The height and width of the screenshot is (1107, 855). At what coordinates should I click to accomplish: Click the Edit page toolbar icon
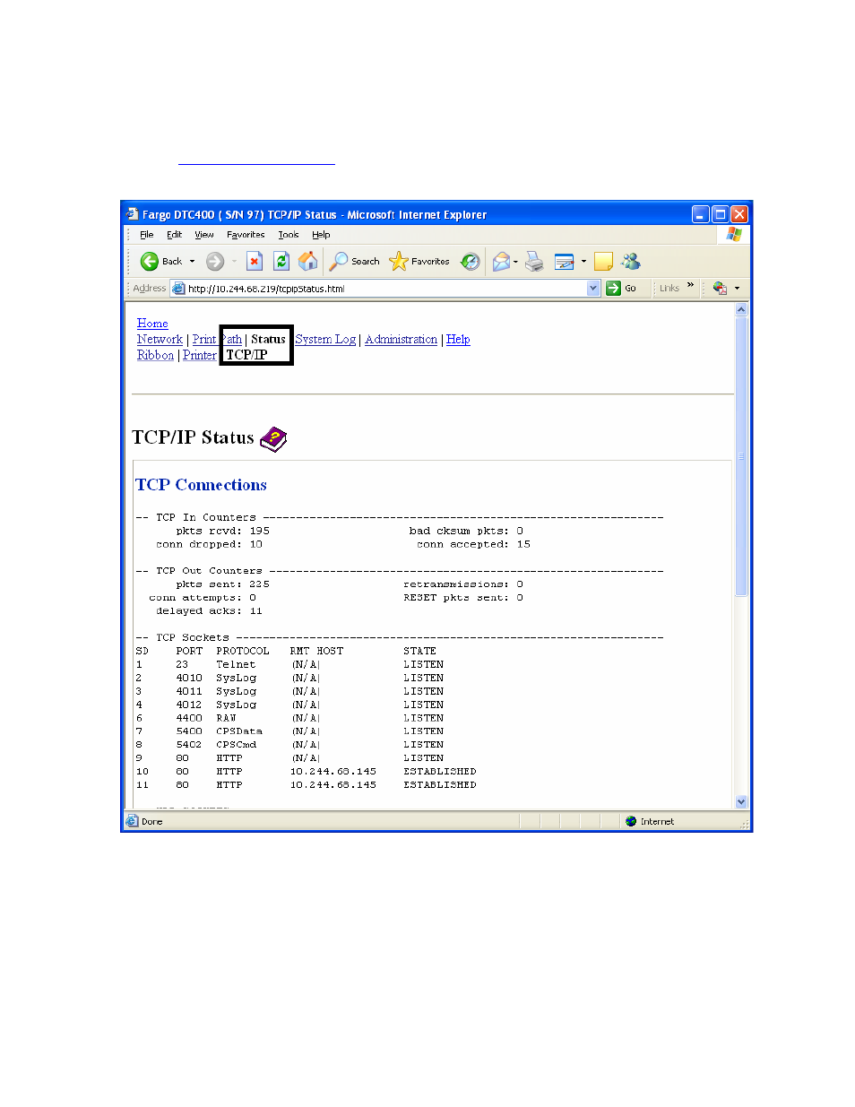pos(565,262)
